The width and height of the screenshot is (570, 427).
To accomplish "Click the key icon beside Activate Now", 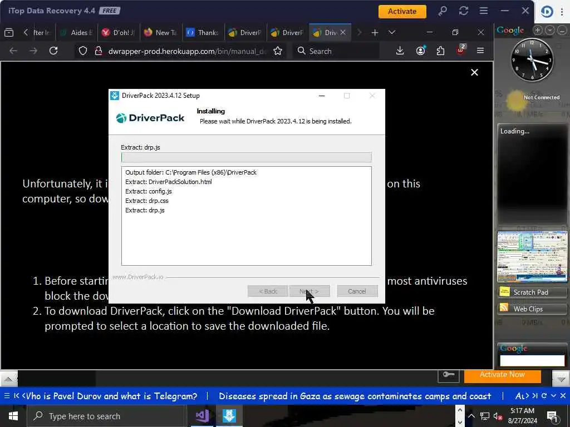I will [x=449, y=375].
